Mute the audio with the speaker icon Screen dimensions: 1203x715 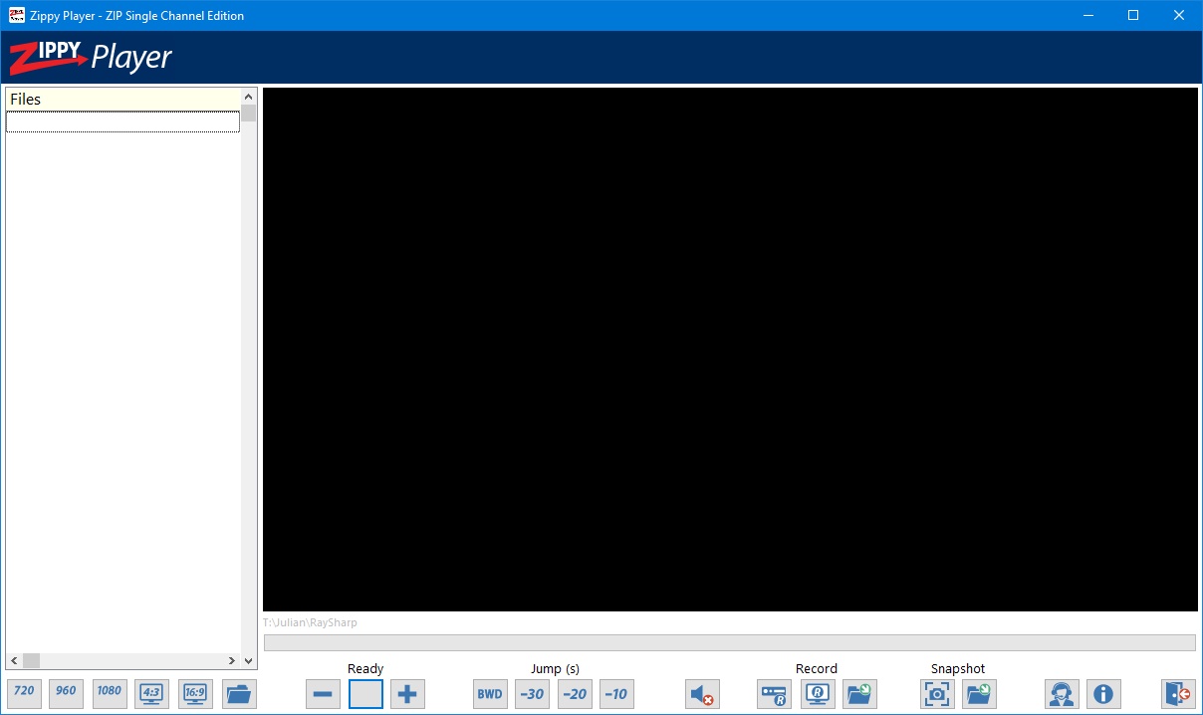pos(701,694)
